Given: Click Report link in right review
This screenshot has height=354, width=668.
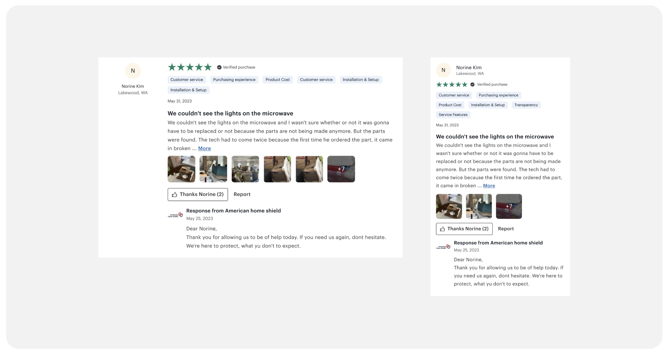Looking at the screenshot, I should click(506, 229).
